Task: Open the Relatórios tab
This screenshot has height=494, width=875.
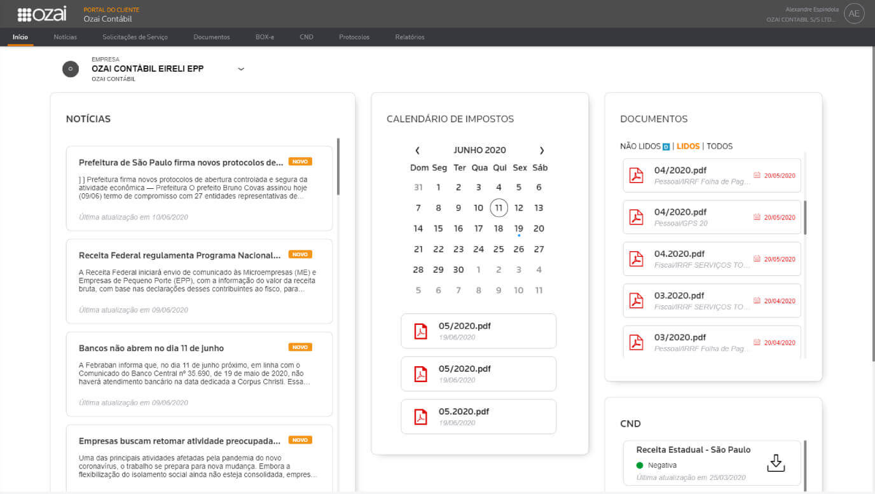Action: [x=410, y=37]
